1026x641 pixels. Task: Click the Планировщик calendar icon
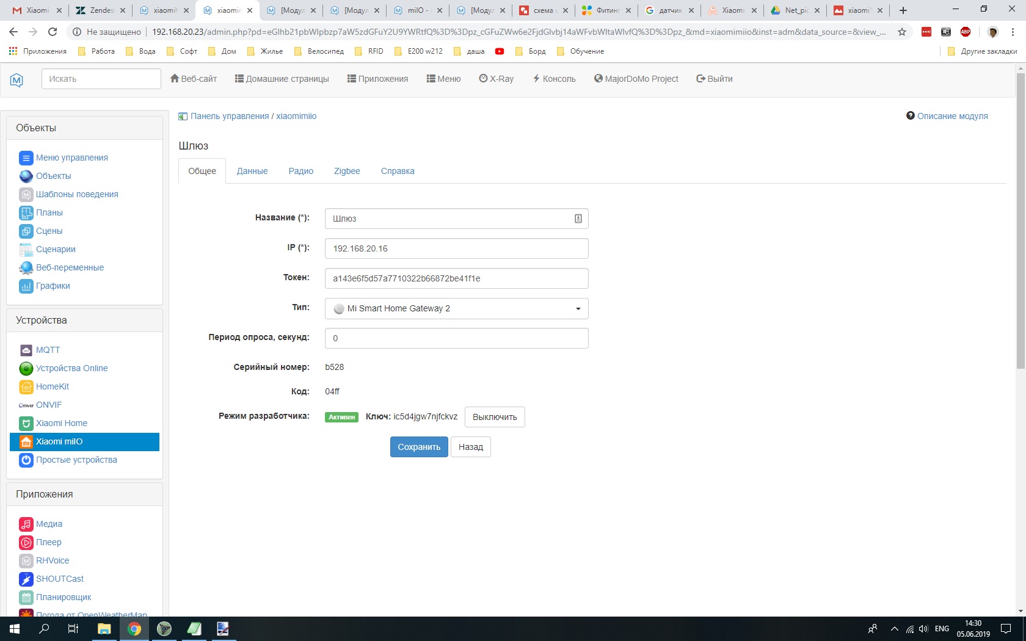point(26,598)
